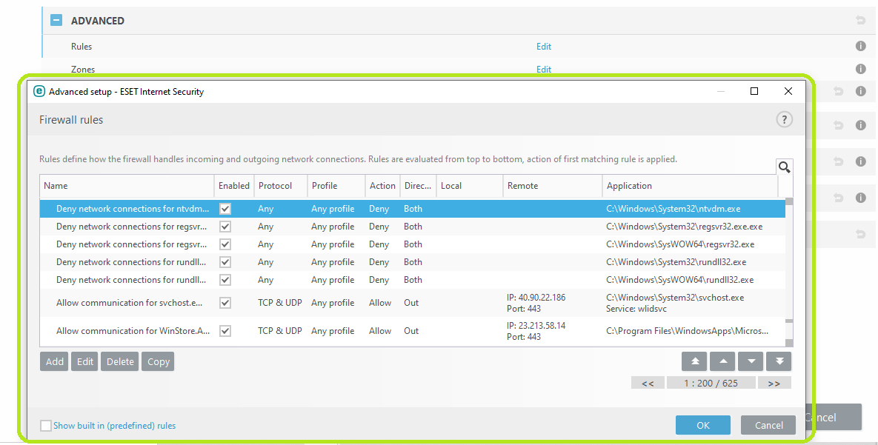
Task: Click the Remote column header
Action: pyautogui.click(x=553, y=186)
